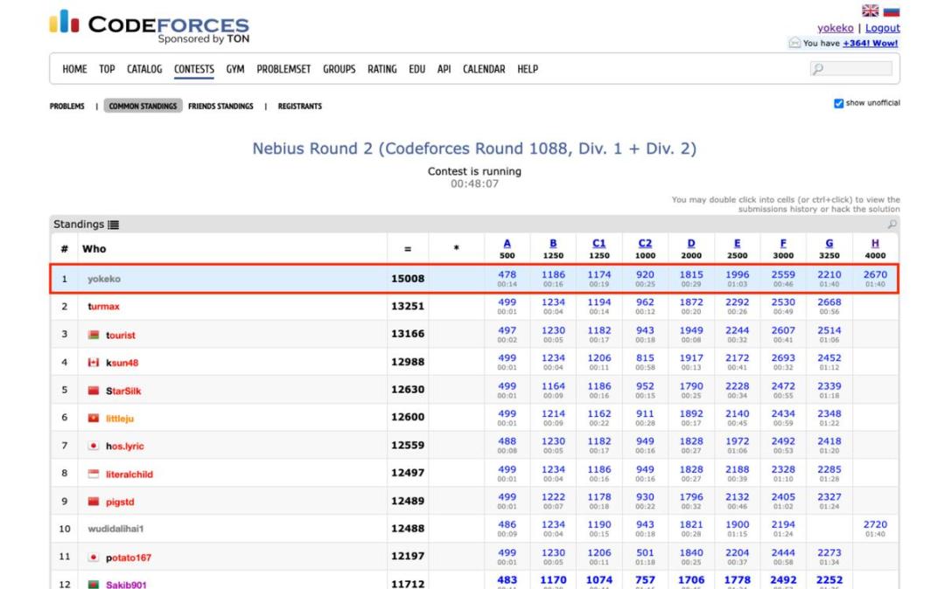Click ksun48's Canada flag
Viewport: 945px width, 589px height.
point(94,362)
